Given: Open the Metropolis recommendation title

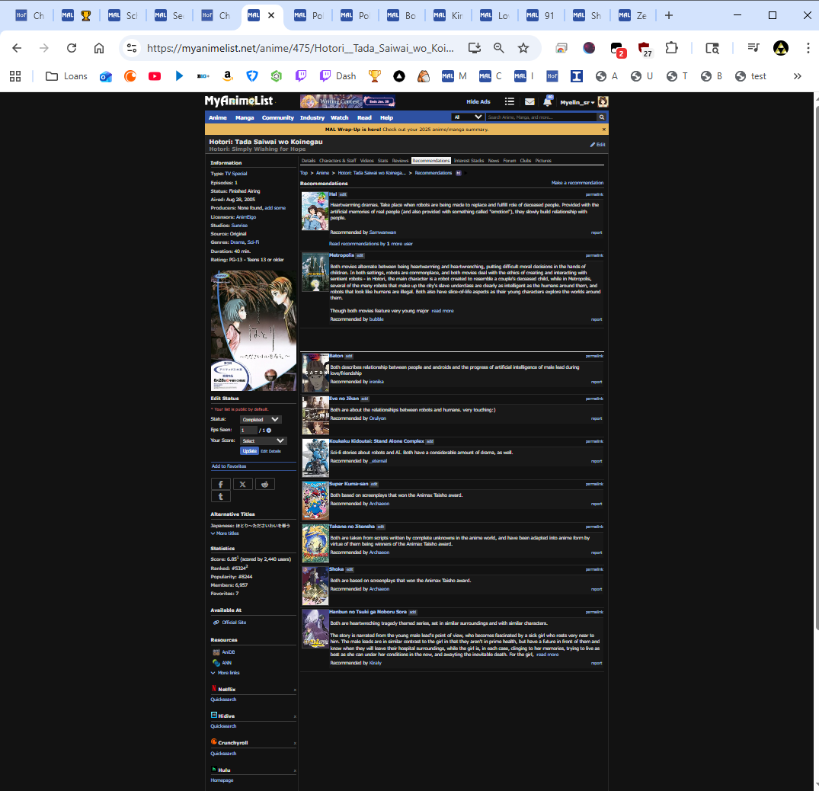Looking at the screenshot, I should [341, 255].
